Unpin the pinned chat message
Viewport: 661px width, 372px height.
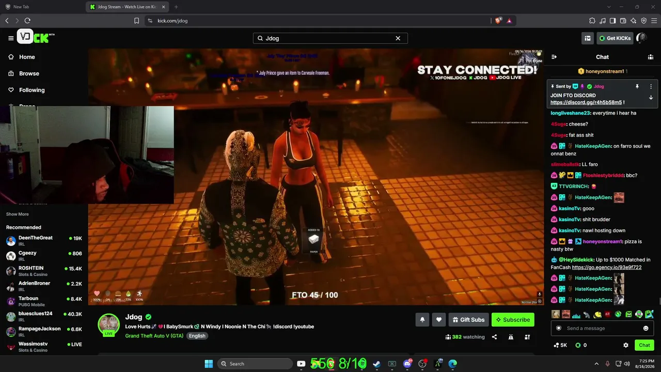tap(637, 86)
